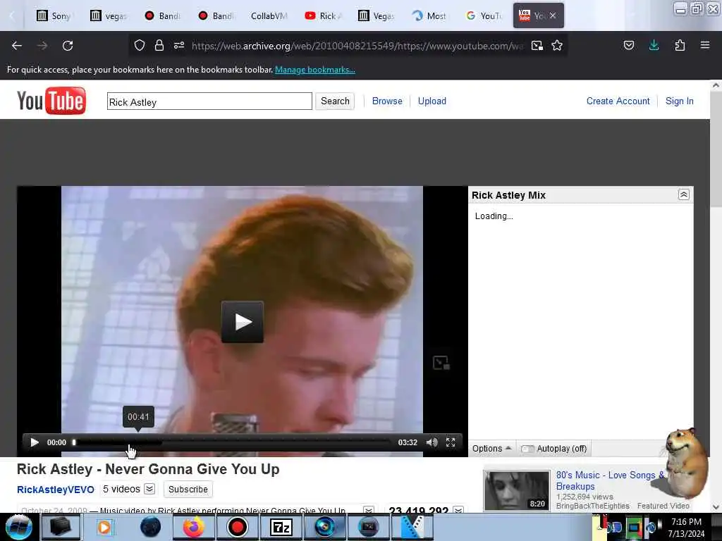Expand the 5 videos dropdown
722x541 pixels.
(x=149, y=489)
